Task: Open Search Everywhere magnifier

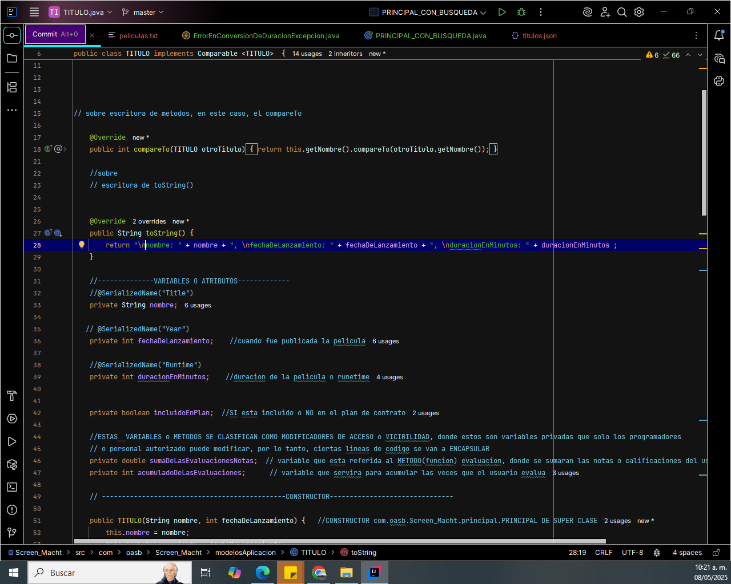Action: tap(622, 12)
